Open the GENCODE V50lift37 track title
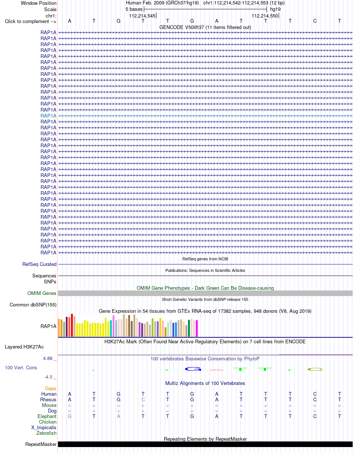The height and width of the screenshot is (453, 353). [x=205, y=27]
